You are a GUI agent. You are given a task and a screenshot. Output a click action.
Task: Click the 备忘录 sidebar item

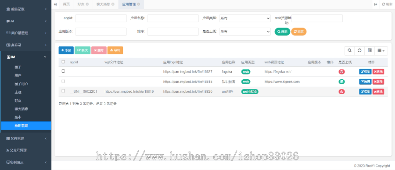26,45
